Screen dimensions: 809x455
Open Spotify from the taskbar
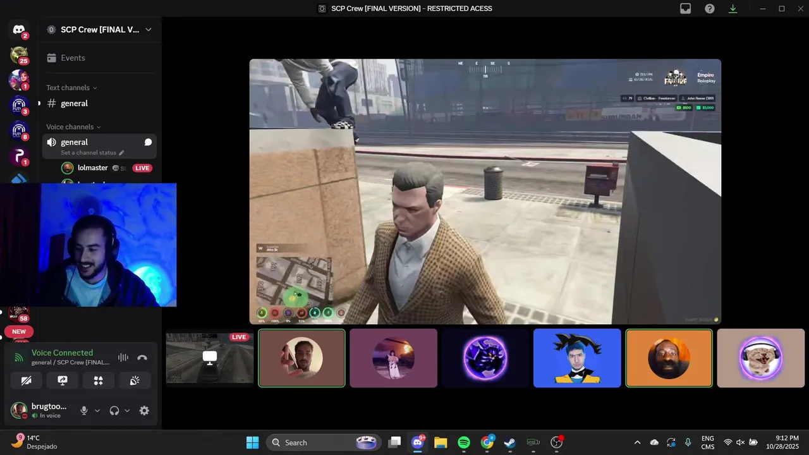click(464, 442)
